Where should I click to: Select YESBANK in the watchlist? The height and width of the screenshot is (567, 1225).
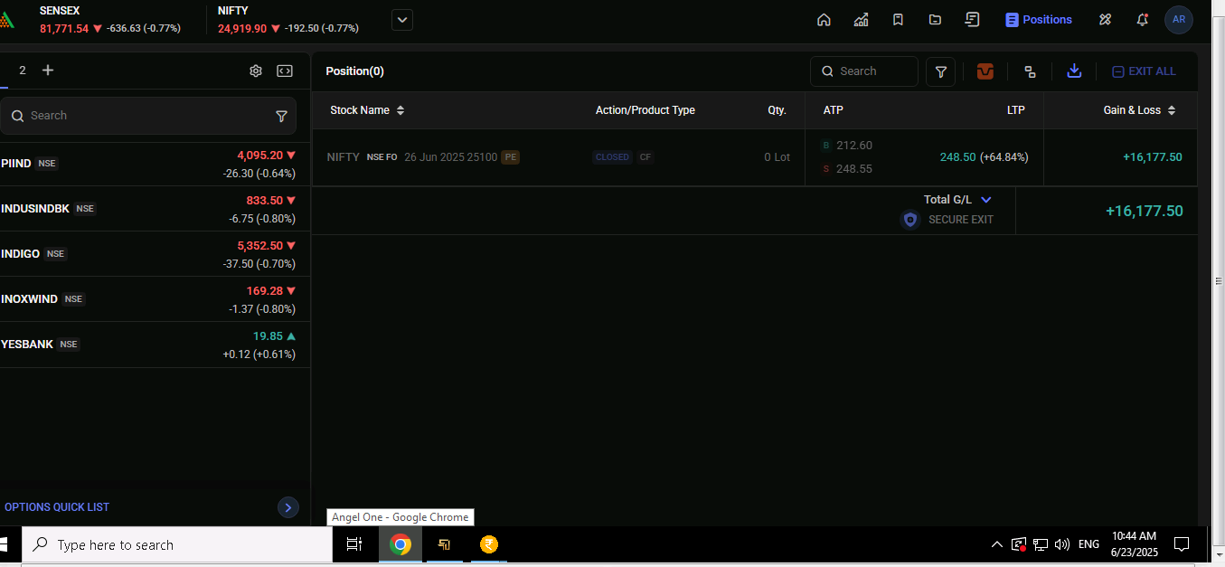[155, 345]
